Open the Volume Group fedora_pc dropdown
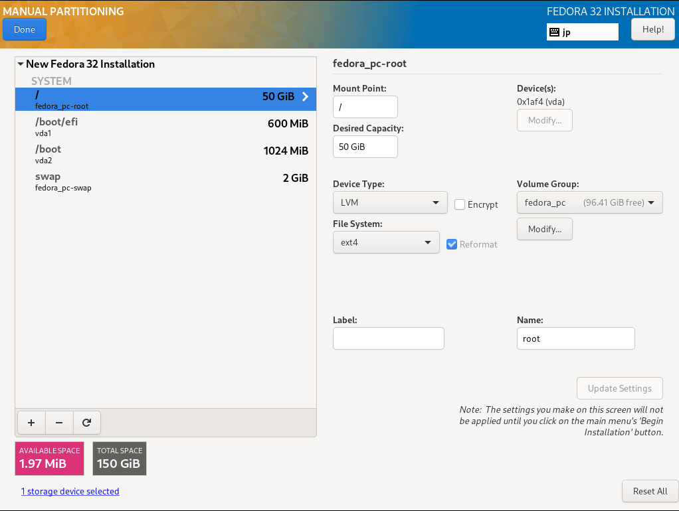The image size is (679, 511). tap(589, 202)
